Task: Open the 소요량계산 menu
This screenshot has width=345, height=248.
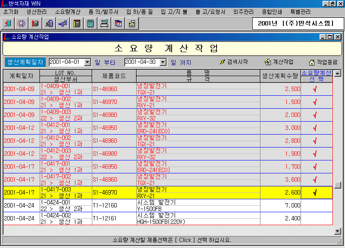Action: pos(69,12)
